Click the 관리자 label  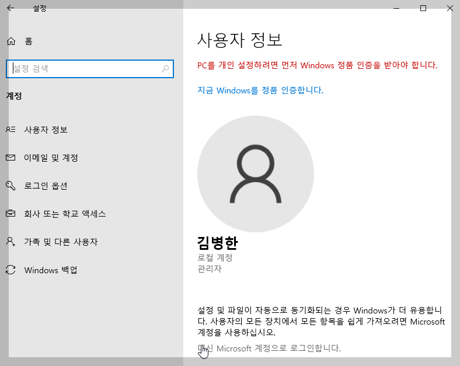tap(210, 269)
